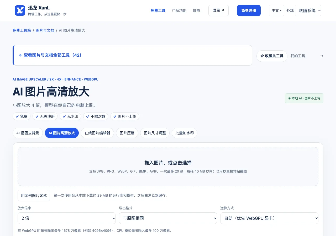Click the 跨境工作，从这里更快一步 tagline
The width and height of the screenshot is (336, 236).
click(47, 14)
